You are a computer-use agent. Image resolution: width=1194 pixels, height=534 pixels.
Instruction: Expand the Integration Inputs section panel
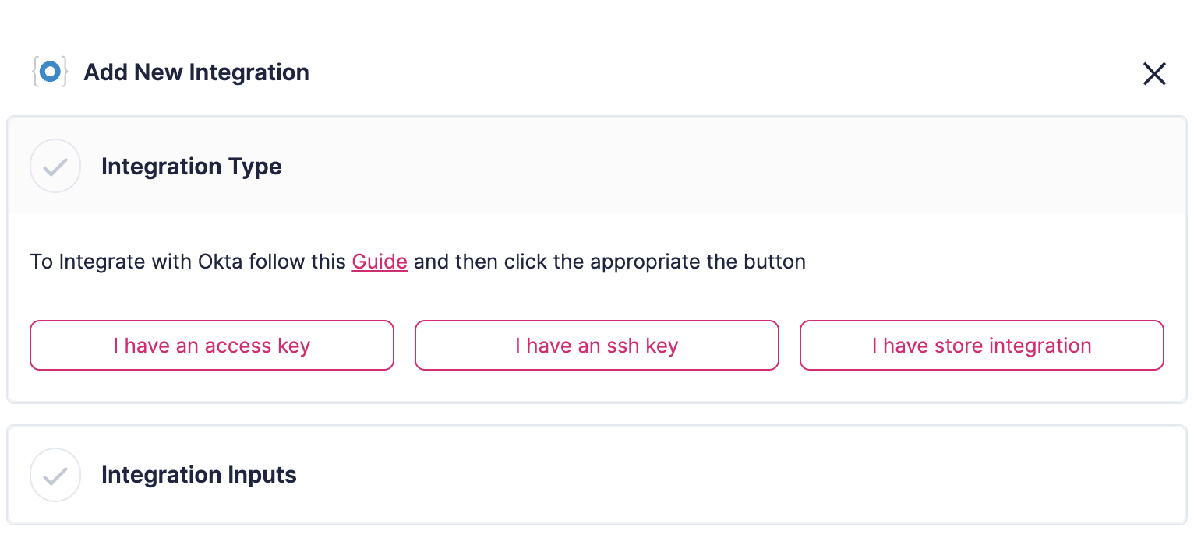click(623, 474)
